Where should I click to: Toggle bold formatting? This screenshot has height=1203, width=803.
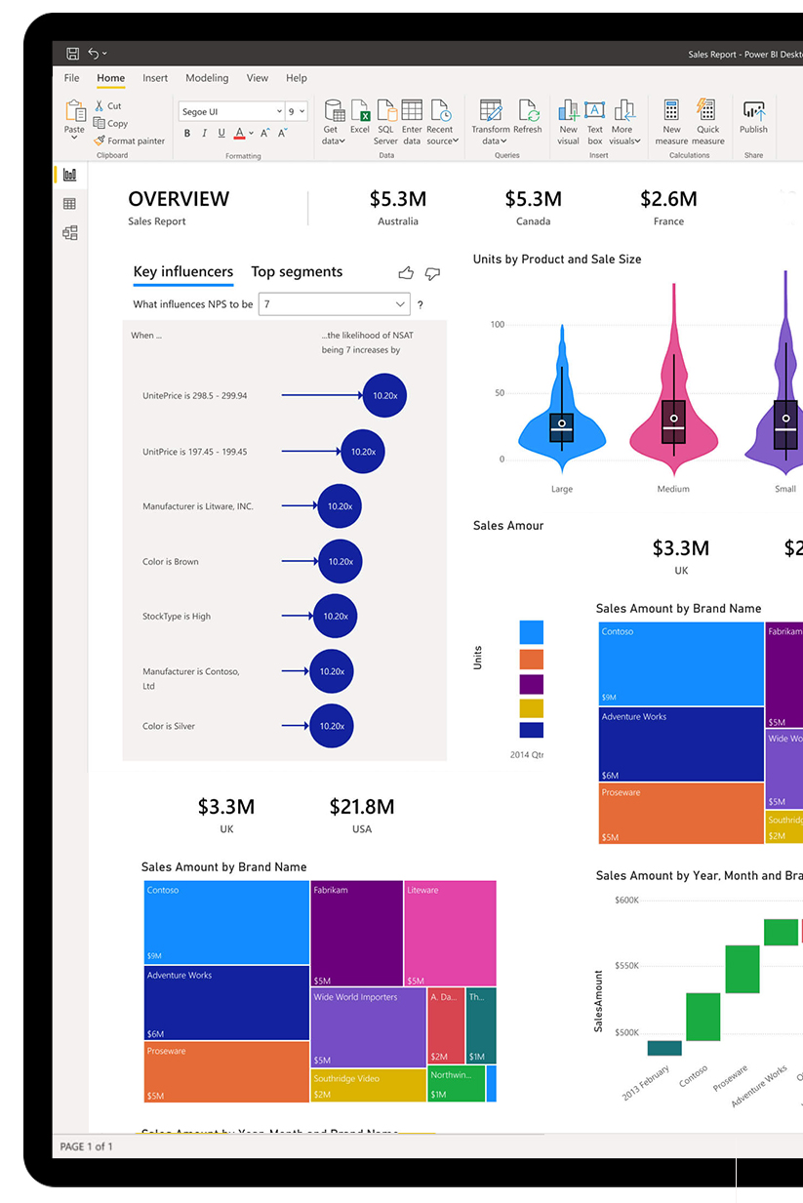(186, 133)
